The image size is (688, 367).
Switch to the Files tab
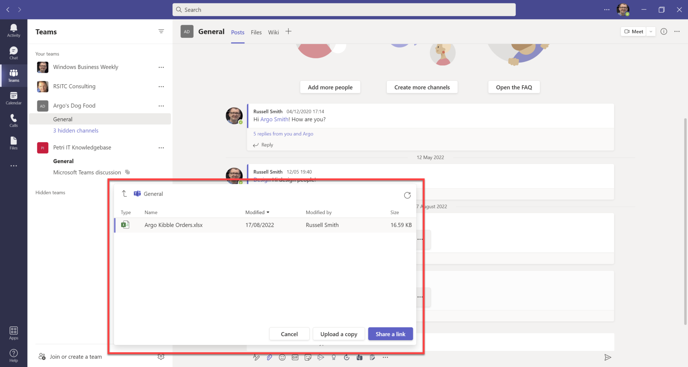[x=256, y=32]
